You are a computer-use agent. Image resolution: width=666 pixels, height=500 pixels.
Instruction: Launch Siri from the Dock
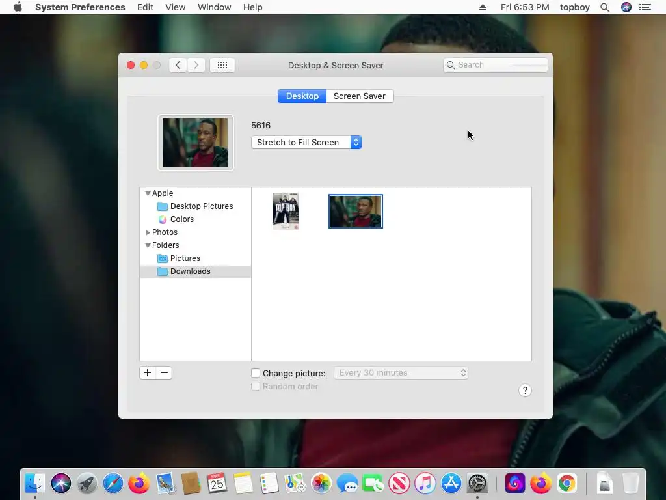[x=61, y=484]
